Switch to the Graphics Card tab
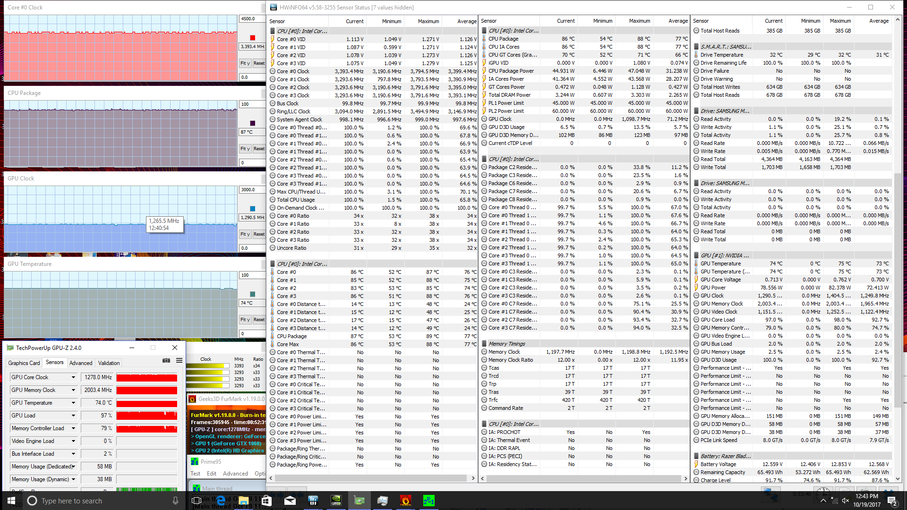 pyautogui.click(x=24, y=363)
